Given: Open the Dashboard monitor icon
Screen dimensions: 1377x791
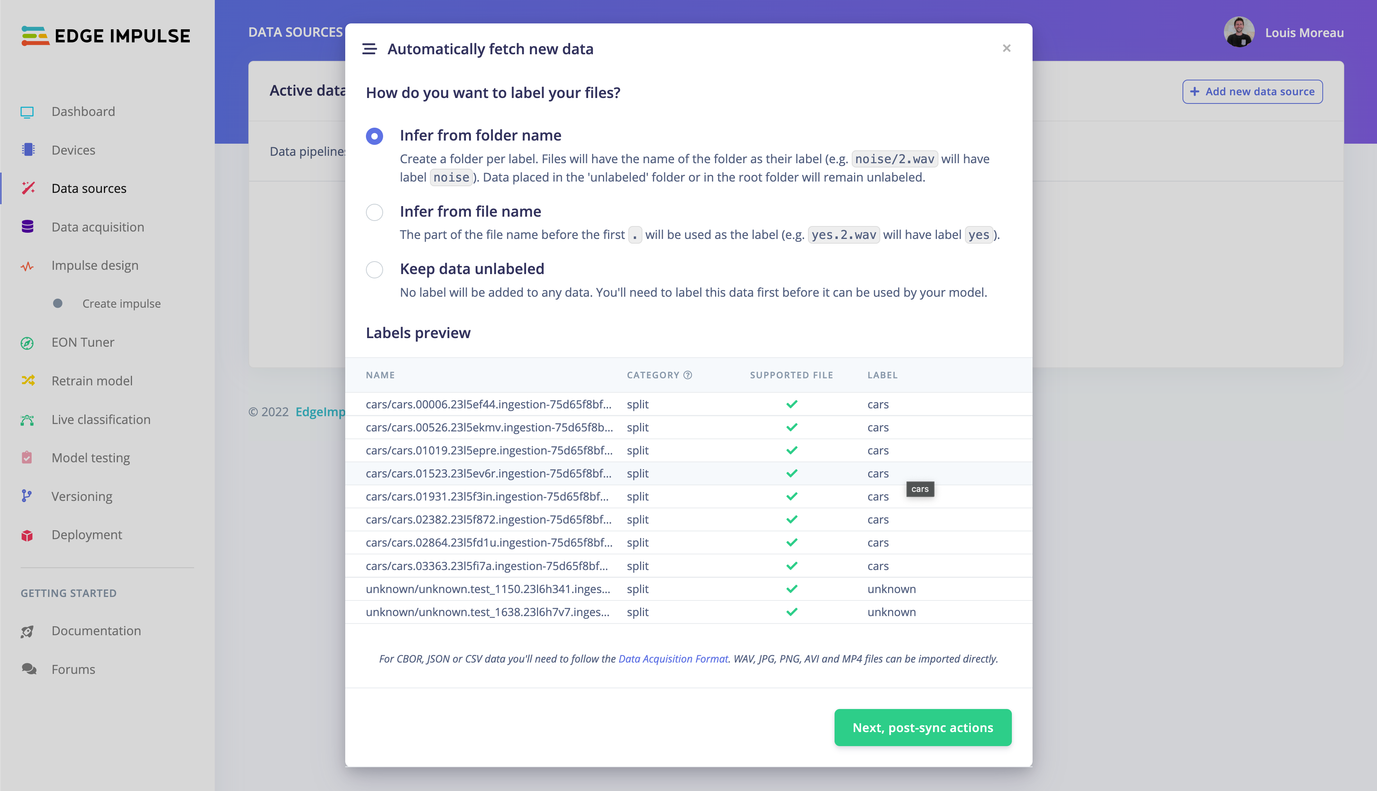Looking at the screenshot, I should coord(27,112).
